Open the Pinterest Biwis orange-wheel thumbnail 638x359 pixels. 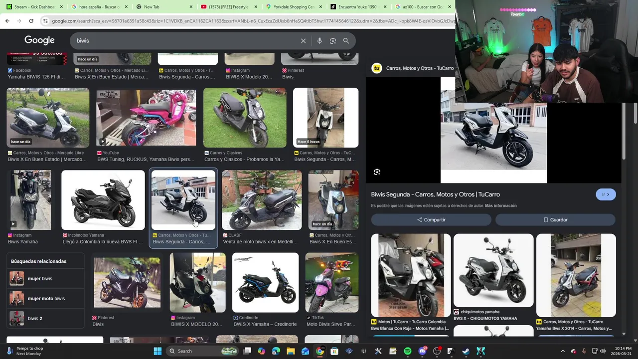coord(127,283)
